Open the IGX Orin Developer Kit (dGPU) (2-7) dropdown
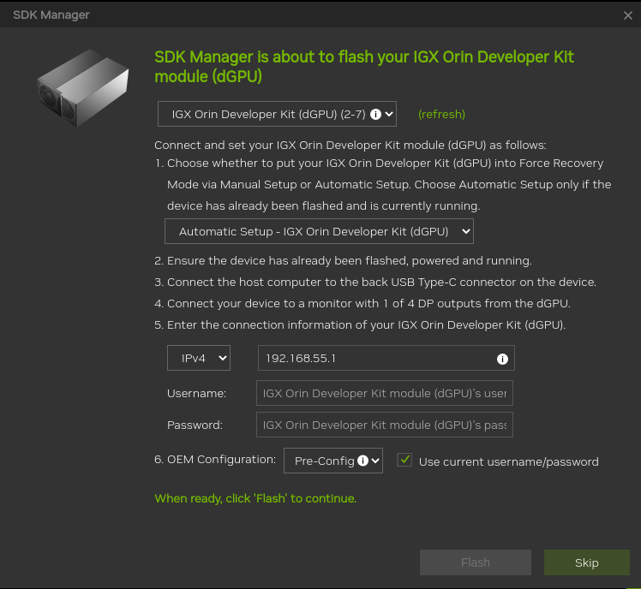The width and height of the screenshot is (641, 589). [x=277, y=114]
